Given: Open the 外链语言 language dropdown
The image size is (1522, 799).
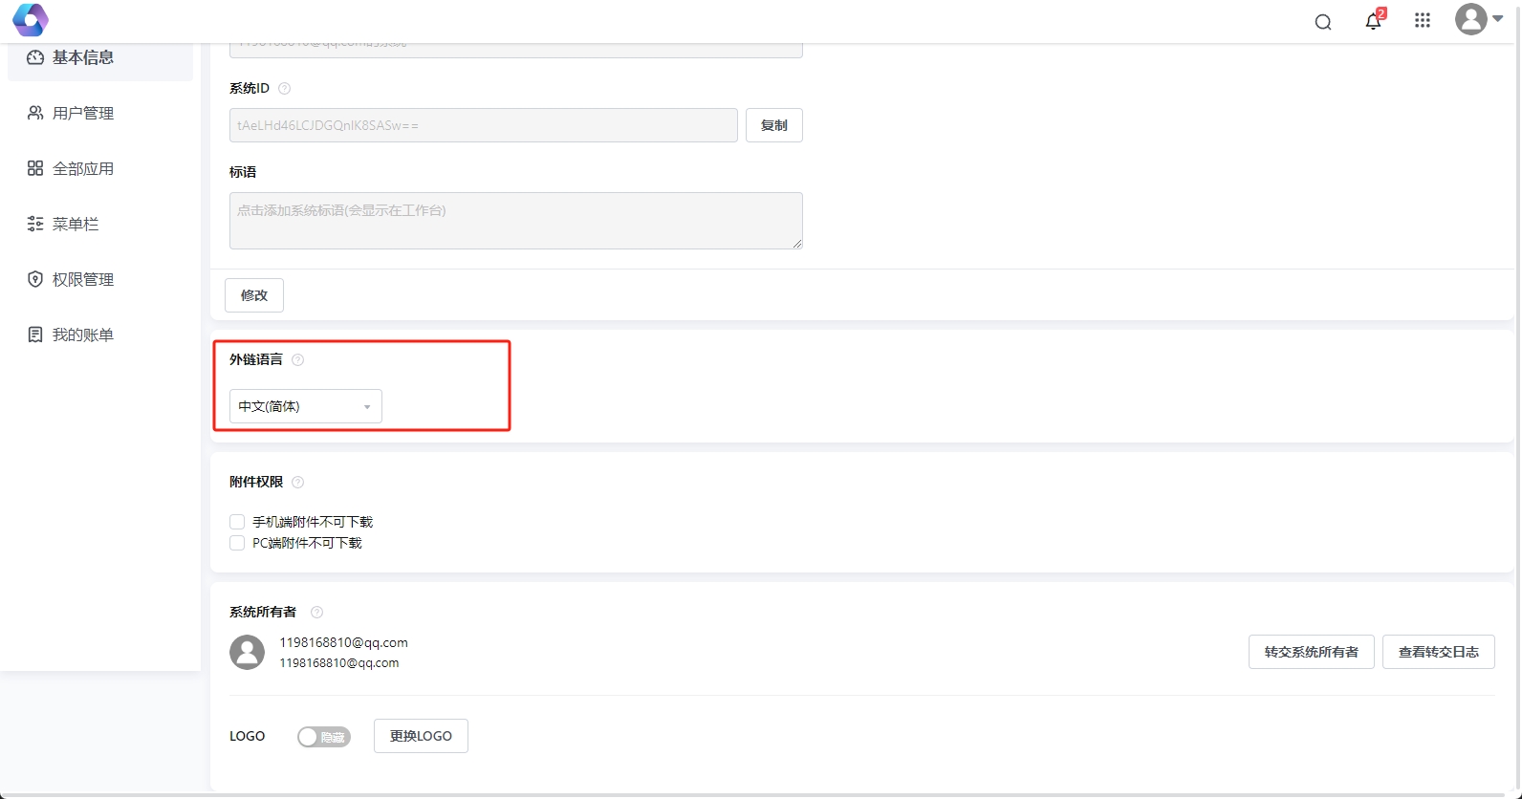Looking at the screenshot, I should point(305,406).
